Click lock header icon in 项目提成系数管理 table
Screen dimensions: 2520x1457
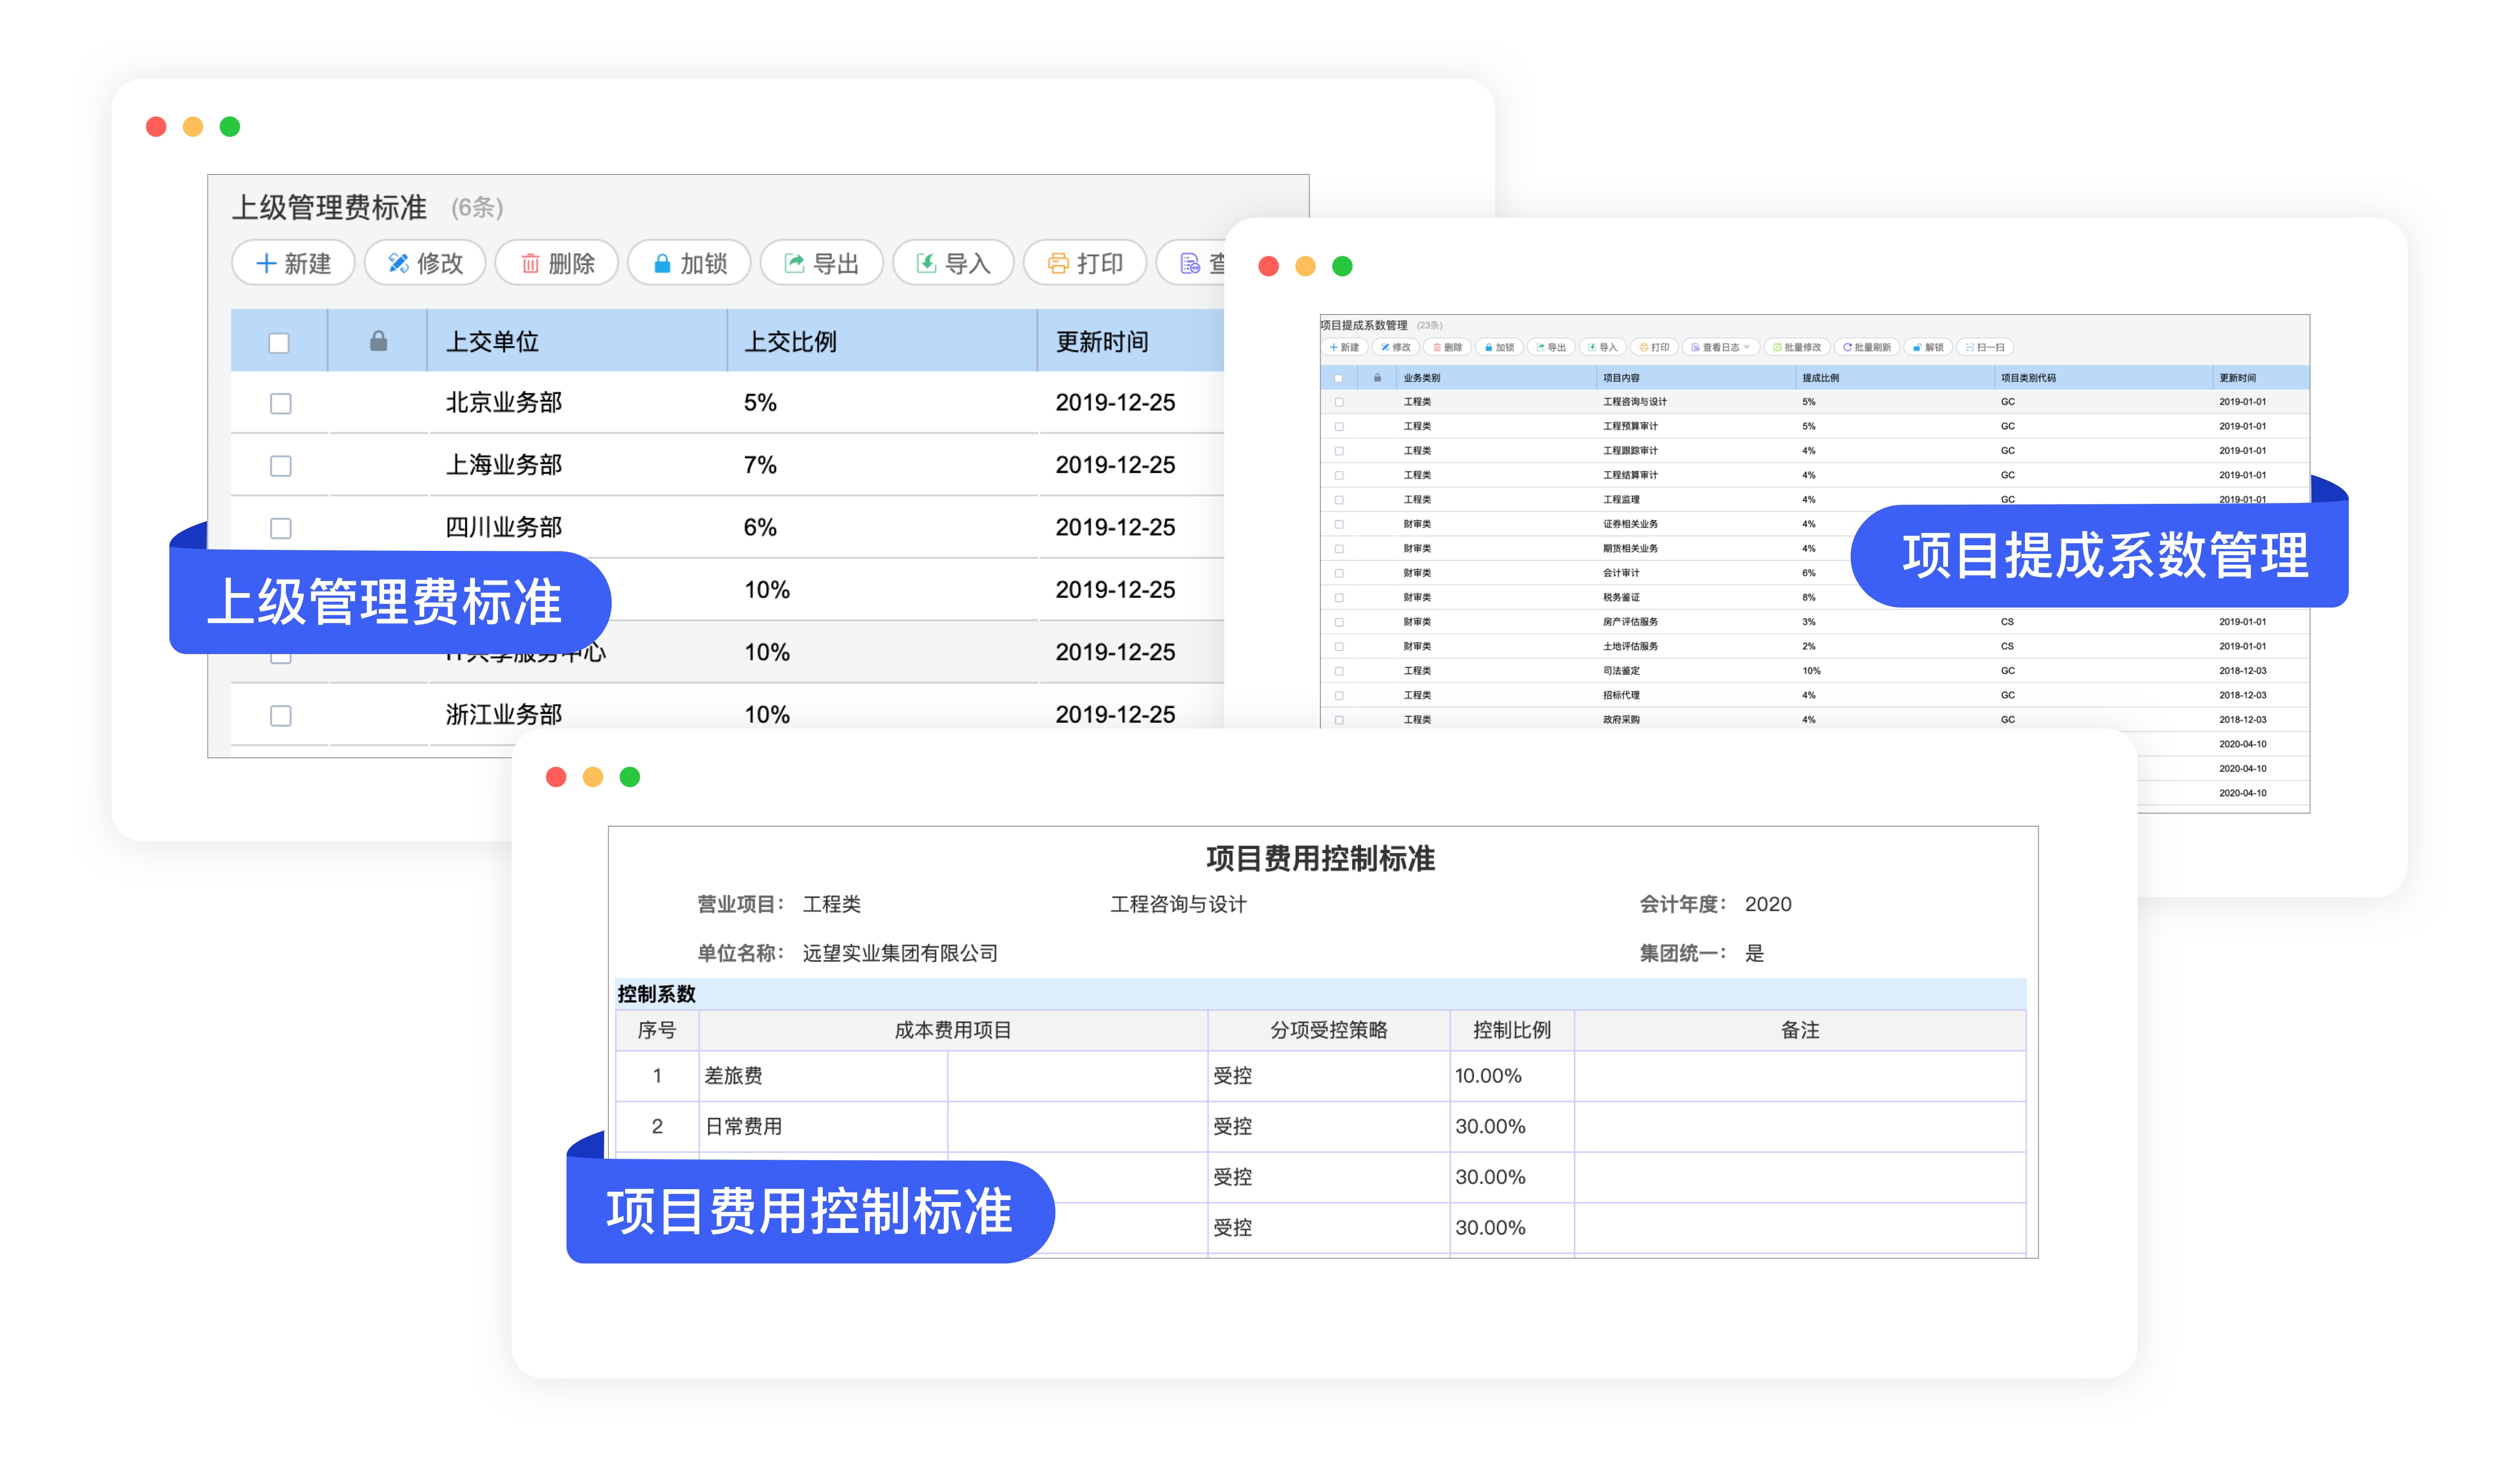coord(1377,378)
